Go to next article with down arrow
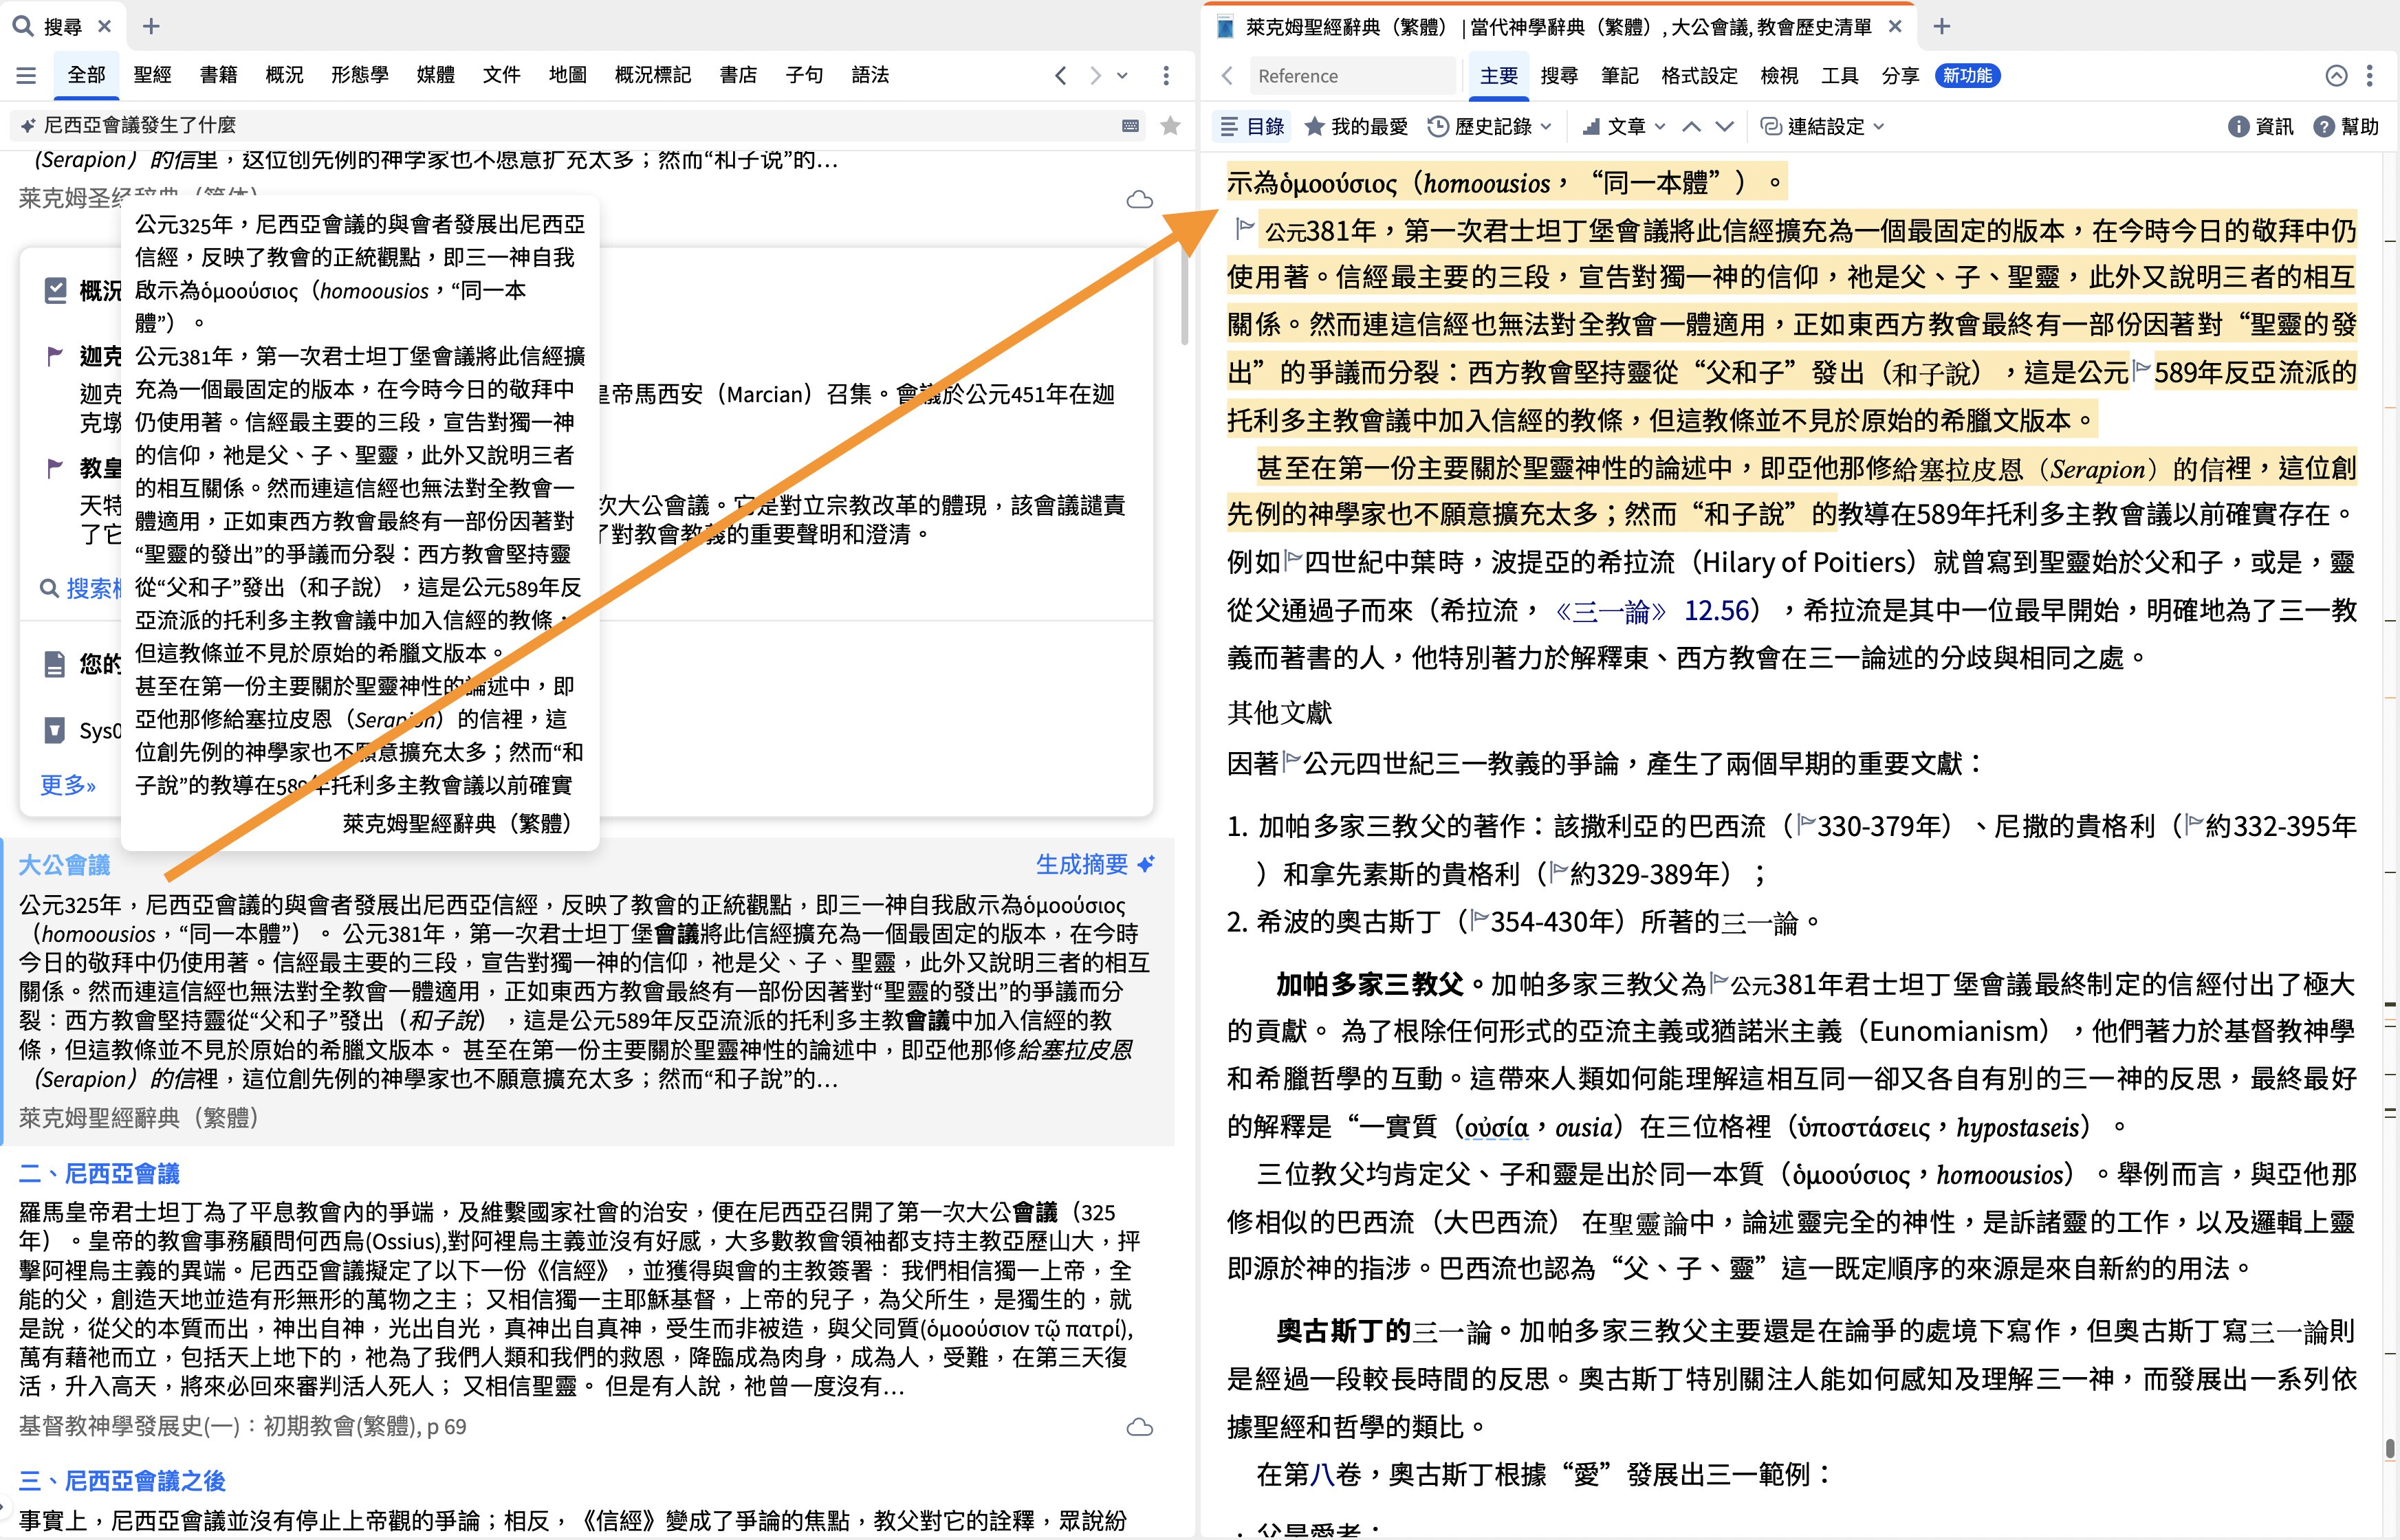The image size is (2400, 1540). [1724, 126]
